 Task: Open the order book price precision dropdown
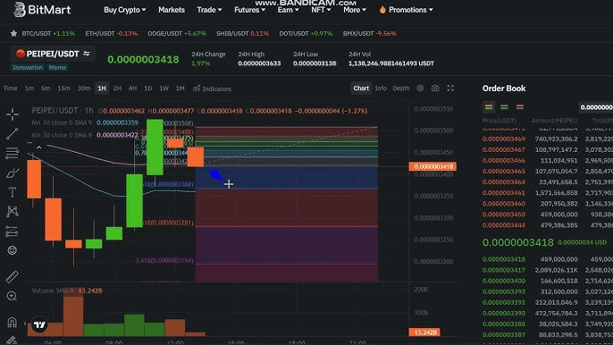click(x=596, y=107)
